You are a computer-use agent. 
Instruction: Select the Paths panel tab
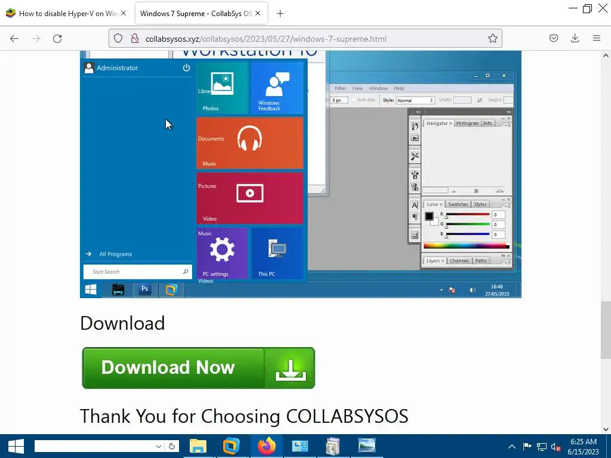point(481,261)
